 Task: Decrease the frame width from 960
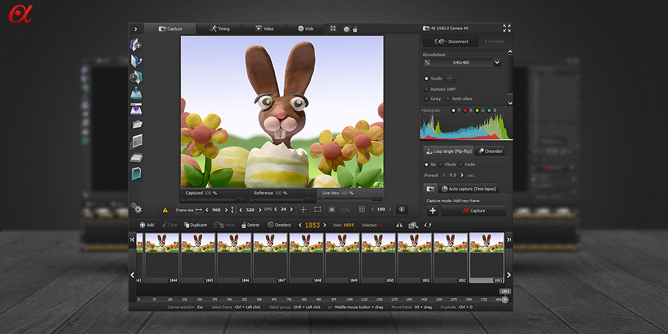point(206,210)
